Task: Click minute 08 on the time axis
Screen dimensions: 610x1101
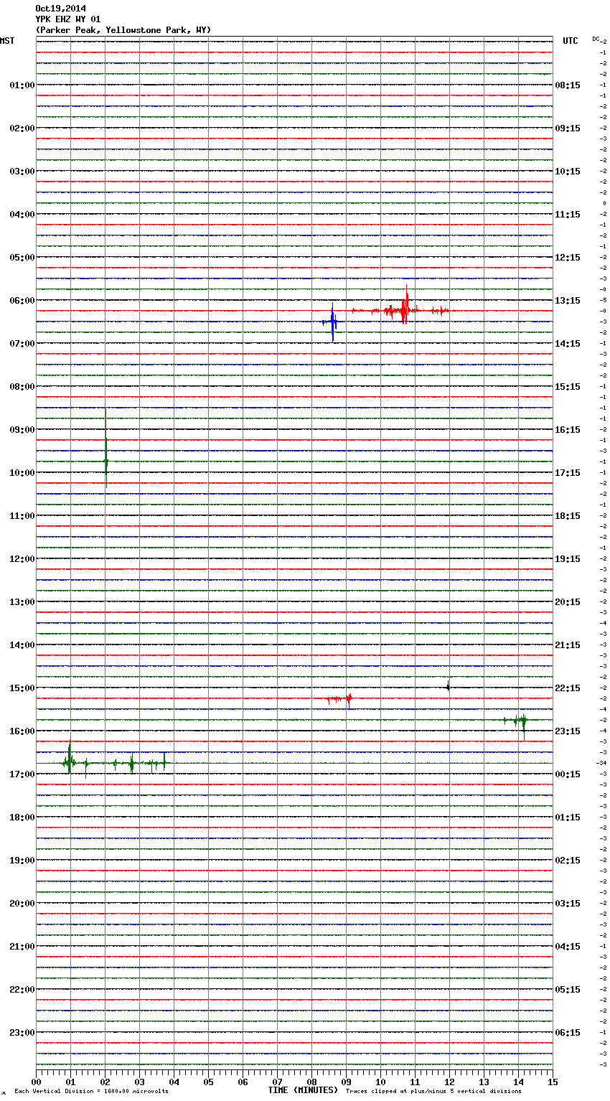Action: click(x=311, y=1082)
